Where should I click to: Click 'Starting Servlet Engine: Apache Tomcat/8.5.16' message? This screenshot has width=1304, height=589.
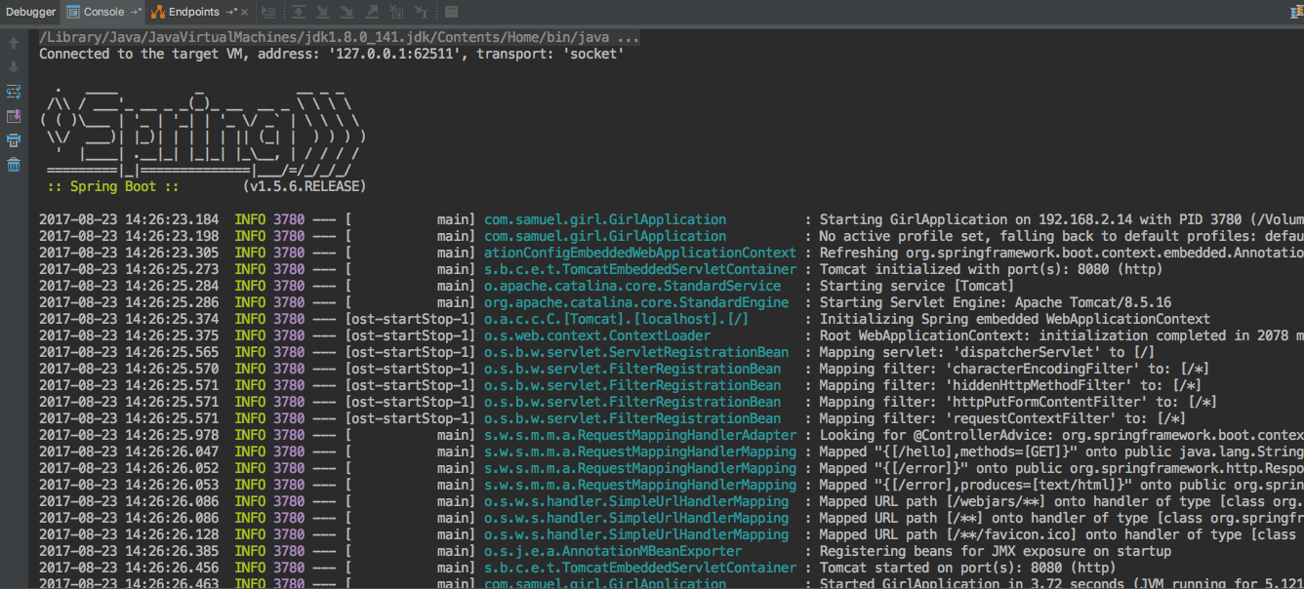click(996, 302)
